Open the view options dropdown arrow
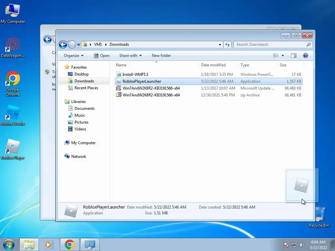 click(x=283, y=56)
